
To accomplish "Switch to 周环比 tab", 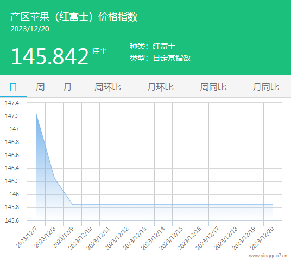I will coord(107,87).
